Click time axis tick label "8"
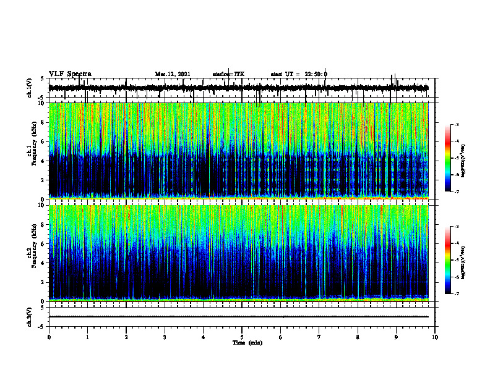Screen dimensions: 490x378 pos(358,337)
